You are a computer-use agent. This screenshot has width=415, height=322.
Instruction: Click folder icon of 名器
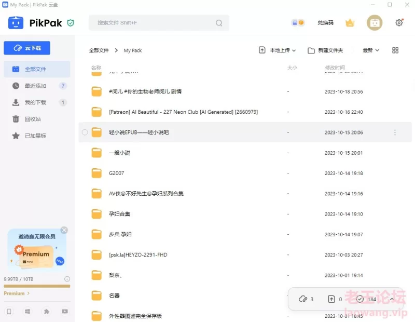click(x=96, y=296)
